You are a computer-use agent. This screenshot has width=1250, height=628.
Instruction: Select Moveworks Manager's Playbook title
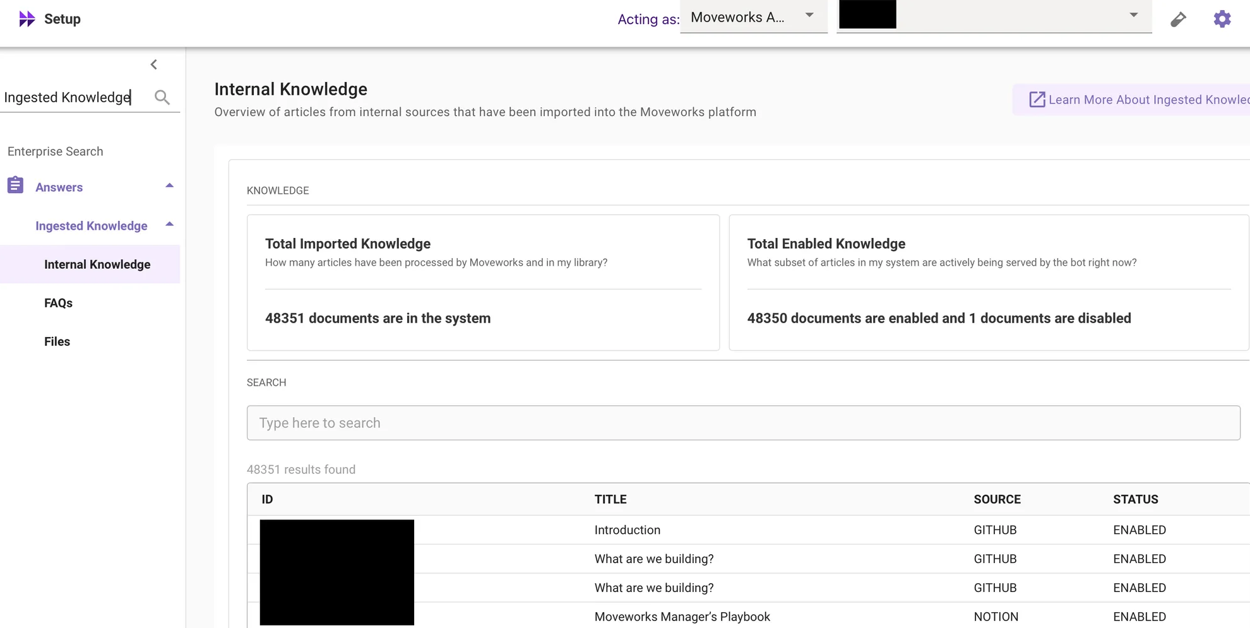pos(682,617)
